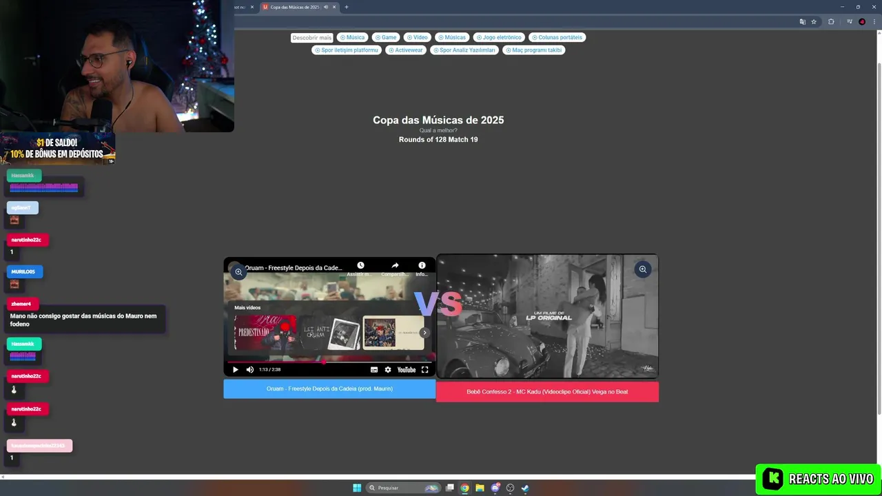Select the Activewear tag
The width and height of the screenshot is (882, 496).
coord(405,50)
